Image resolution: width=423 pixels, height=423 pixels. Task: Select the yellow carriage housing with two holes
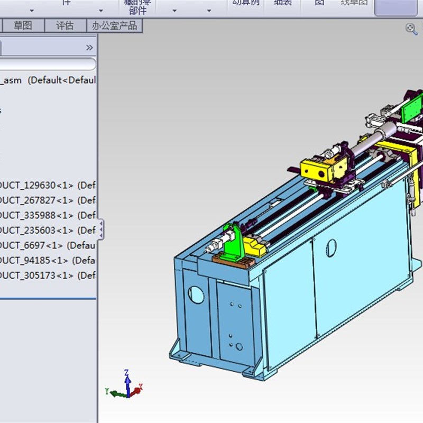(316, 170)
